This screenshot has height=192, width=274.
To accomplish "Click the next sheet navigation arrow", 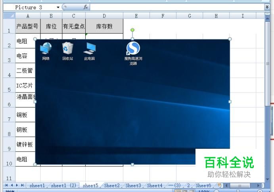I will coord(17,185).
